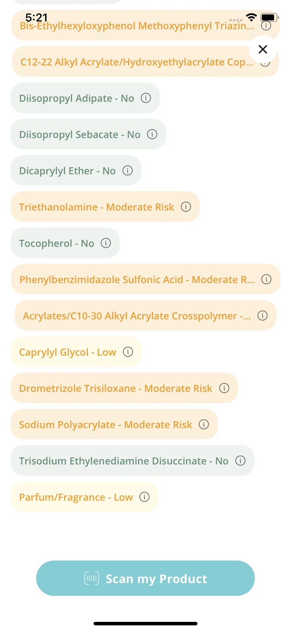
Task: Show info for Dicaprylyl Ether
Action: point(128,170)
